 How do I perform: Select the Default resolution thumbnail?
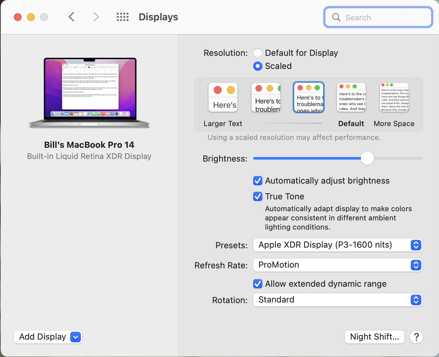click(351, 97)
